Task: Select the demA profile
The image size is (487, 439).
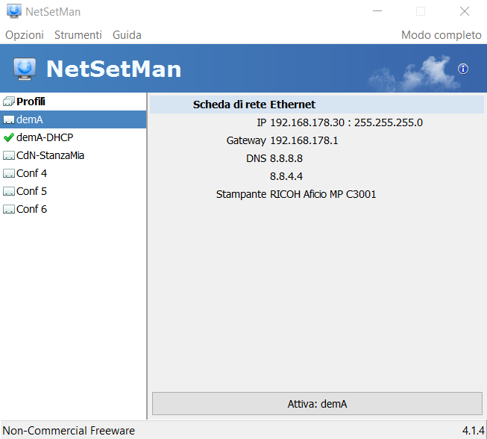Action: click(30, 119)
